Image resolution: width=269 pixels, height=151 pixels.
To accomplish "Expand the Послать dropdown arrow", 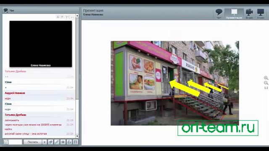I will click(x=44, y=142).
